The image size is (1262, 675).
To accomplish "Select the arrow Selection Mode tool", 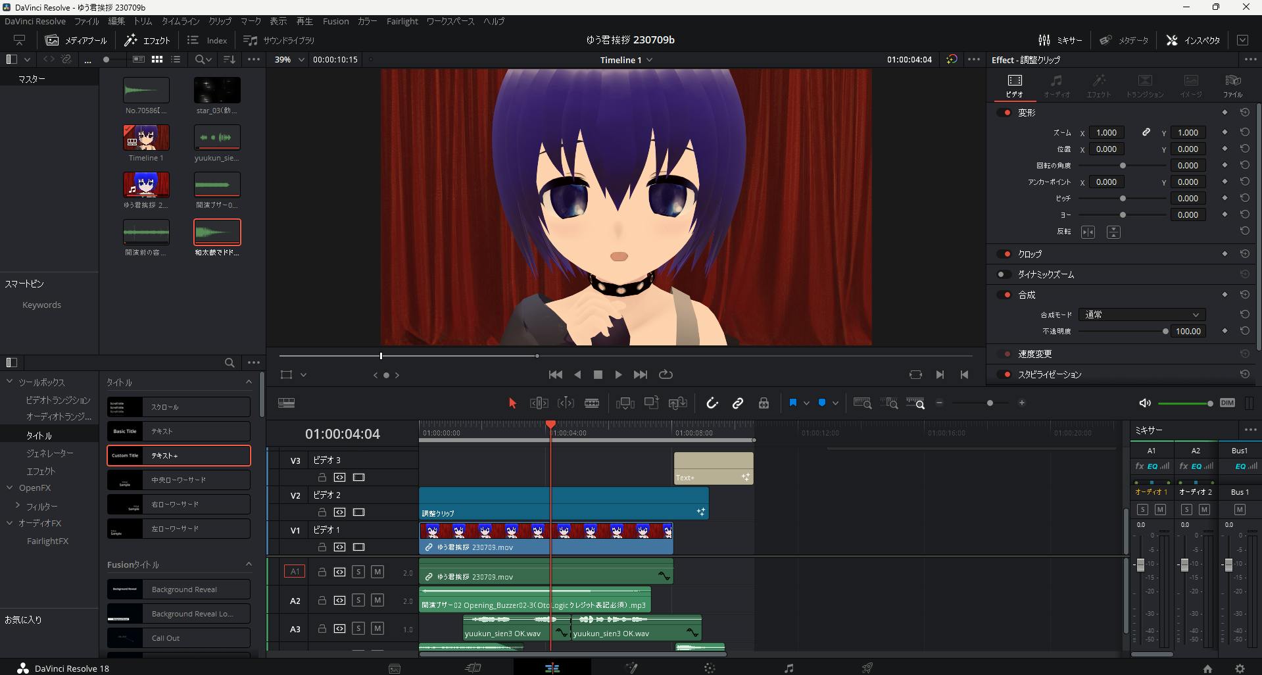I will (512, 403).
